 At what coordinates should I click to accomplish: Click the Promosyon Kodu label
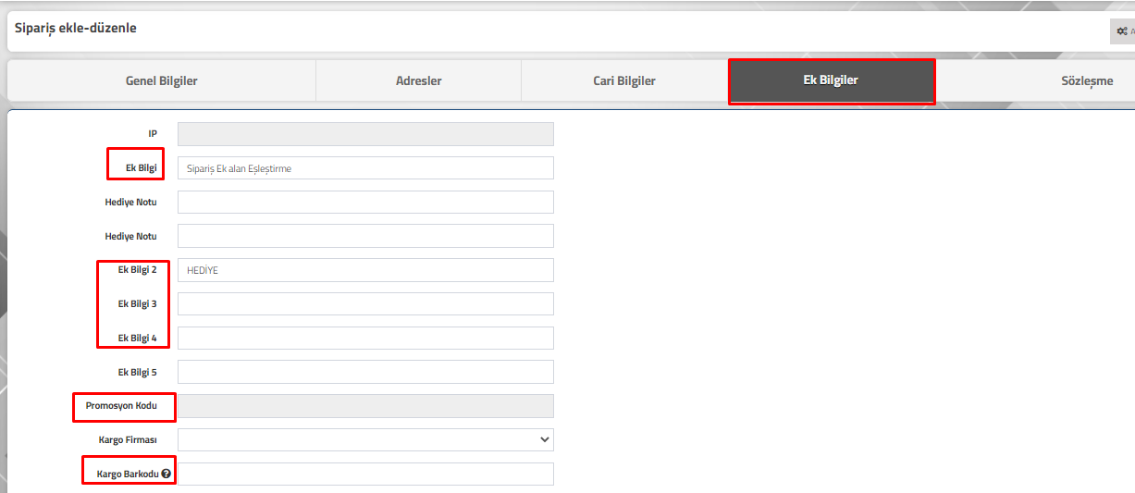(121, 406)
